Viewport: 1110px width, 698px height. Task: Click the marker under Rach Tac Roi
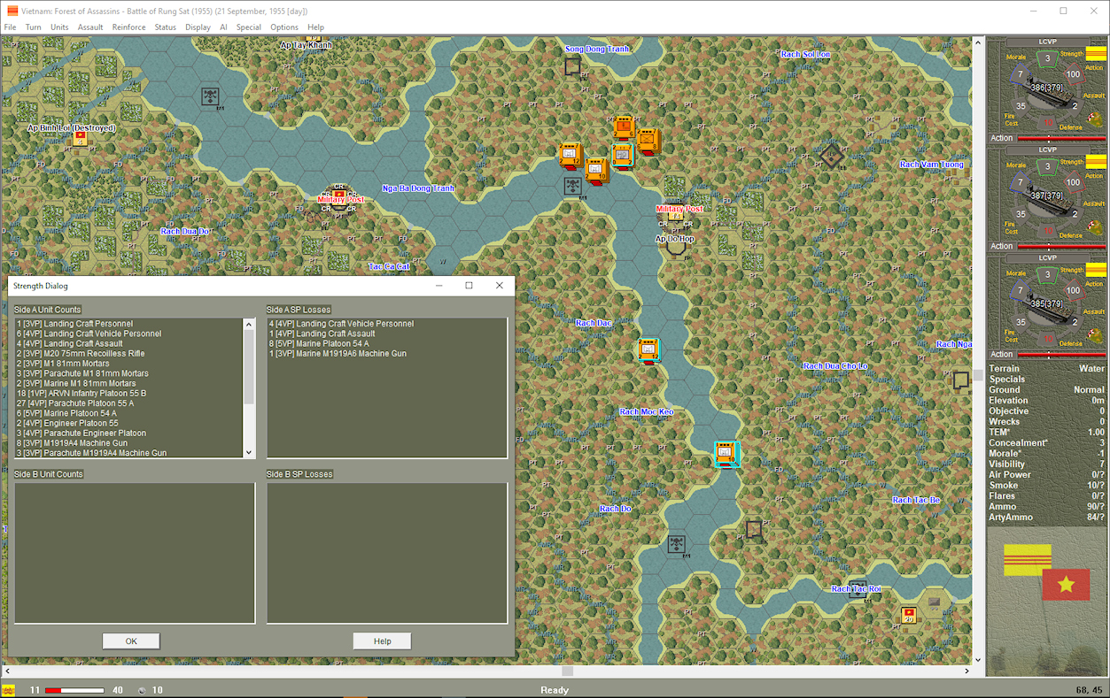coord(858,590)
